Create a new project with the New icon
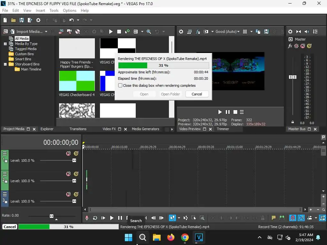 coord(5,20)
